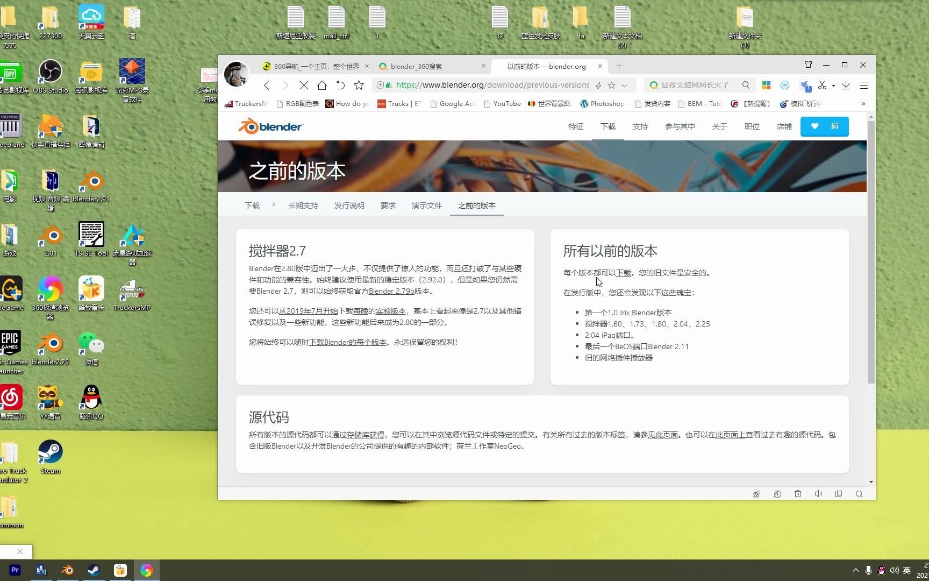The image size is (929, 581).
Task: Open the 支持 navigation item
Action: (x=640, y=126)
